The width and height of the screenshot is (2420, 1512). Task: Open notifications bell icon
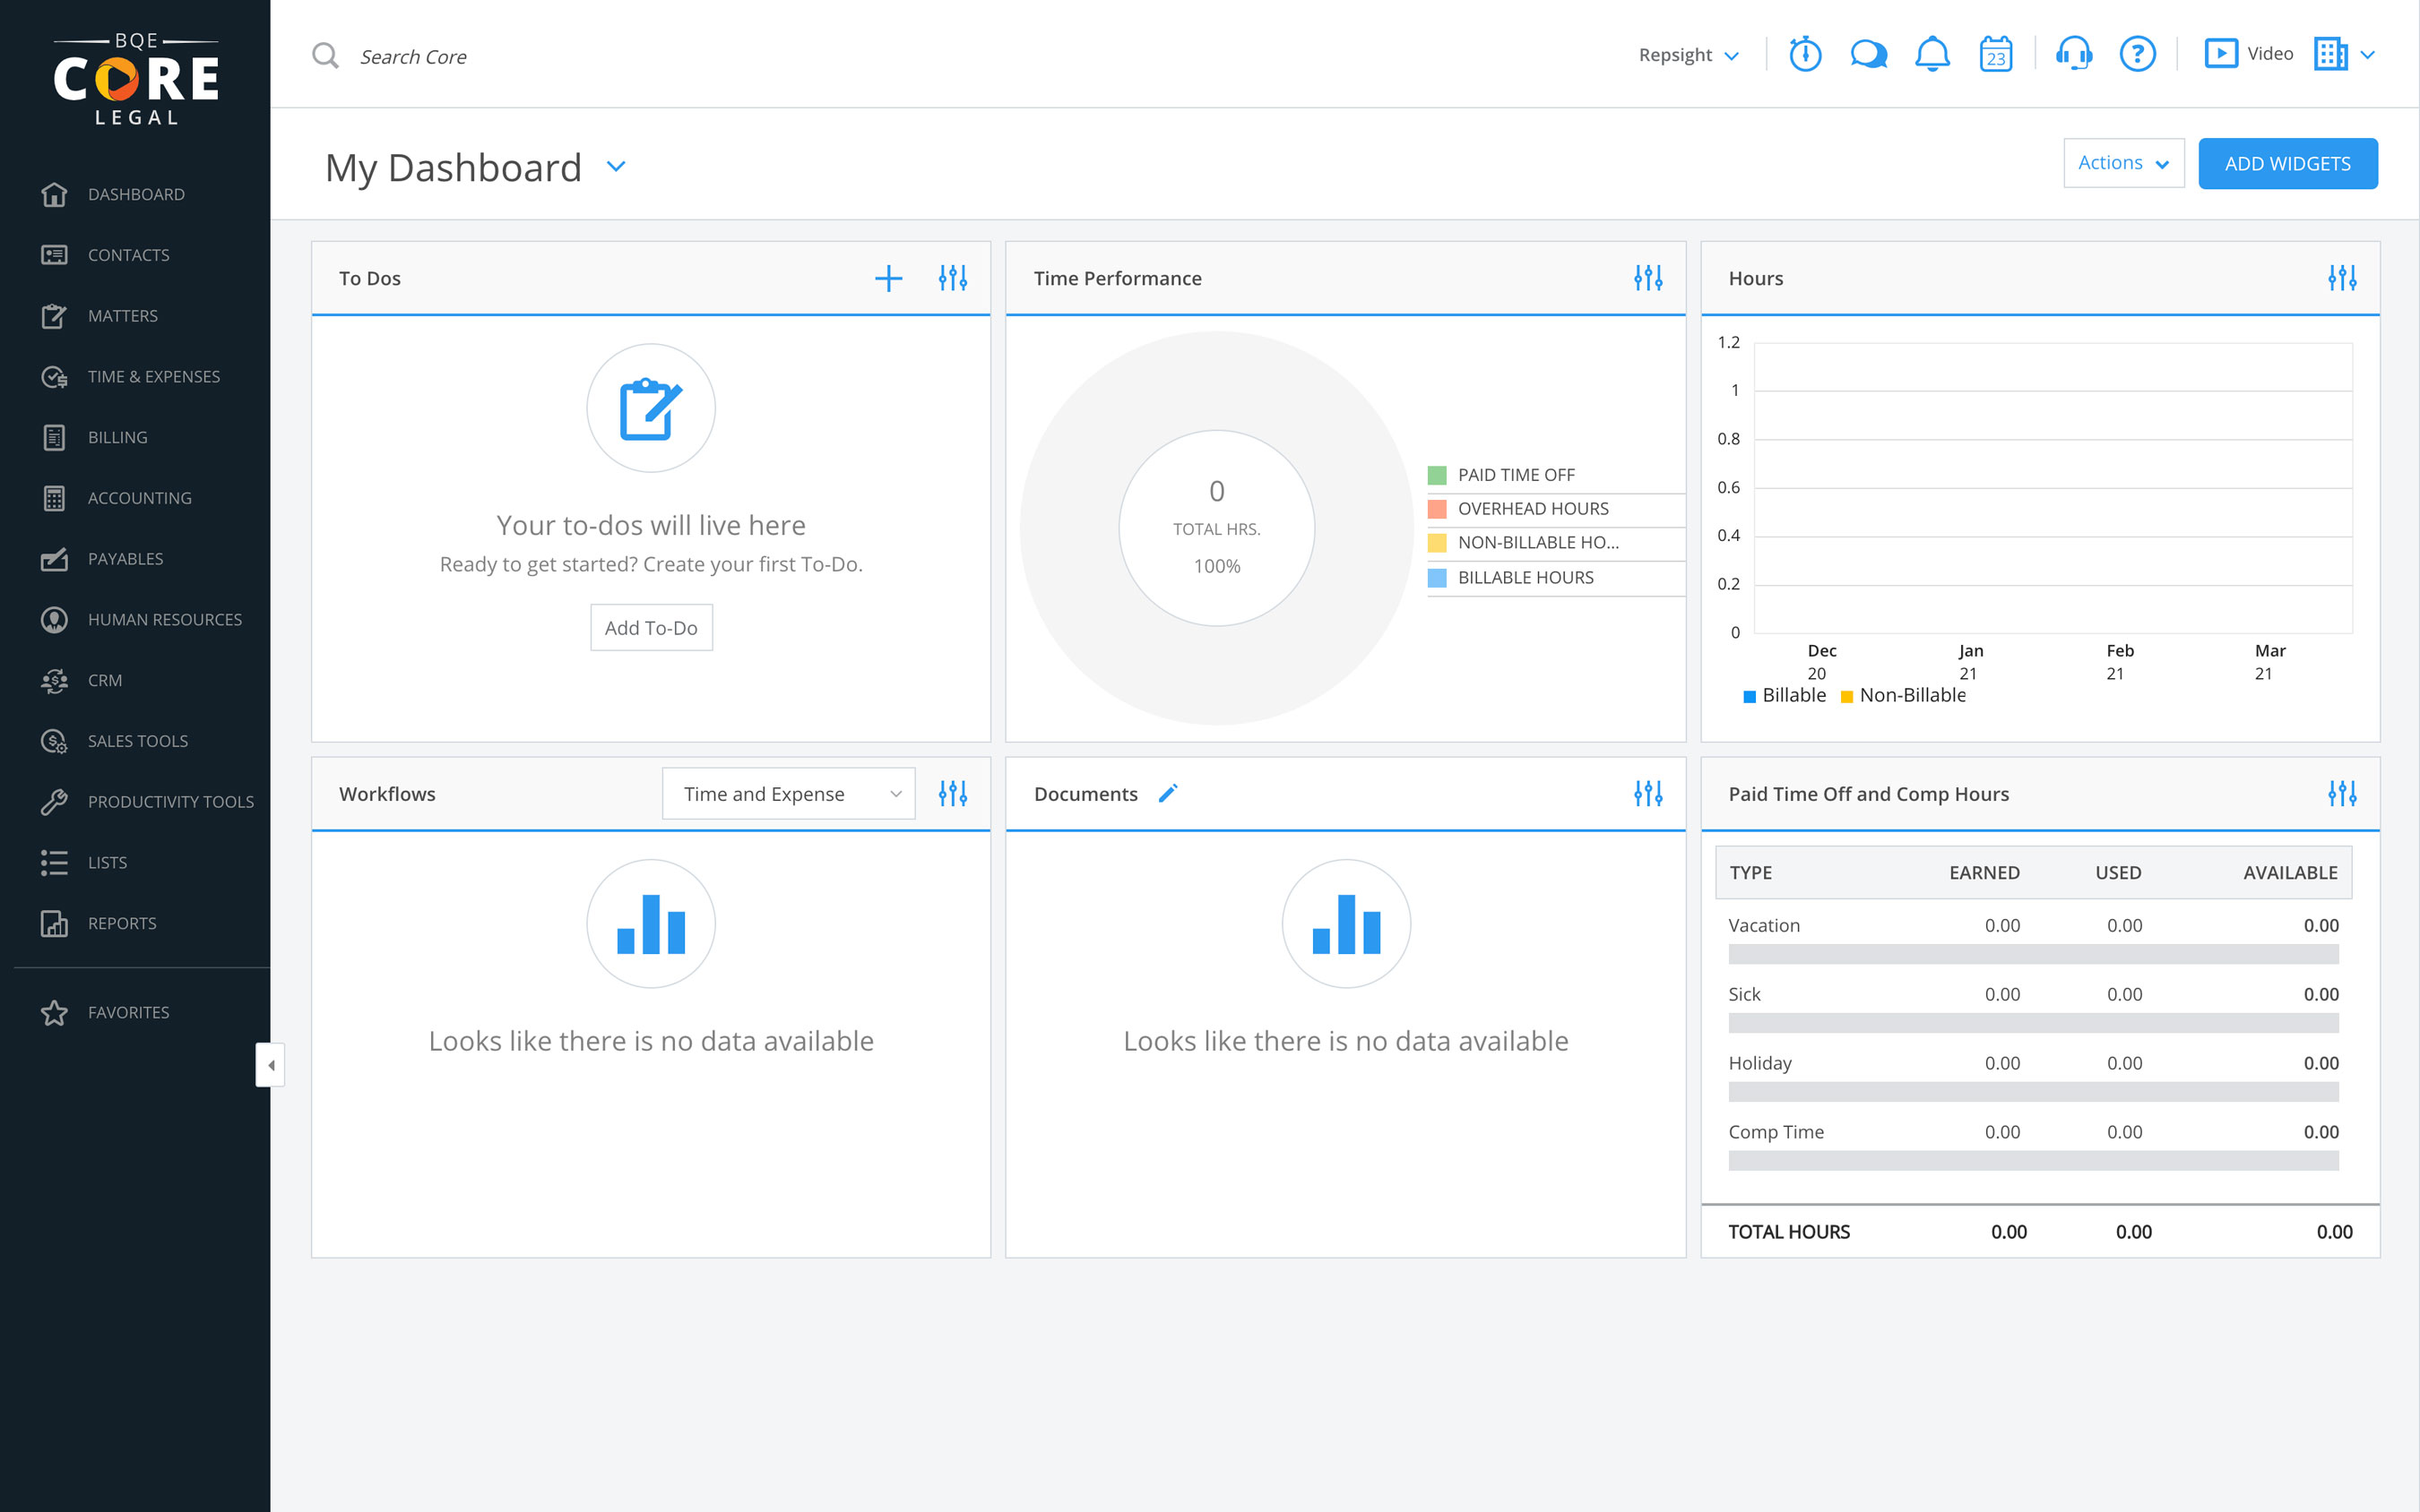click(1932, 54)
